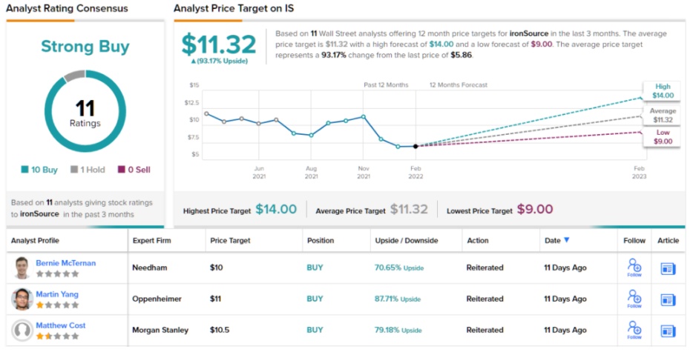Follow analyst Martin Yang

pyautogui.click(x=634, y=299)
